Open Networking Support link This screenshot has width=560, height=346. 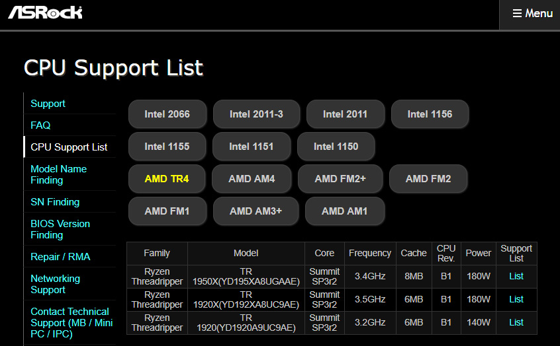56,284
